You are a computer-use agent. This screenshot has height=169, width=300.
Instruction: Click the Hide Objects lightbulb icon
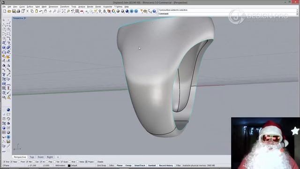pyautogui.click(x=100, y=11)
